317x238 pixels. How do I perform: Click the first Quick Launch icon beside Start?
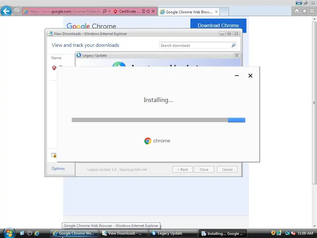tap(22, 233)
